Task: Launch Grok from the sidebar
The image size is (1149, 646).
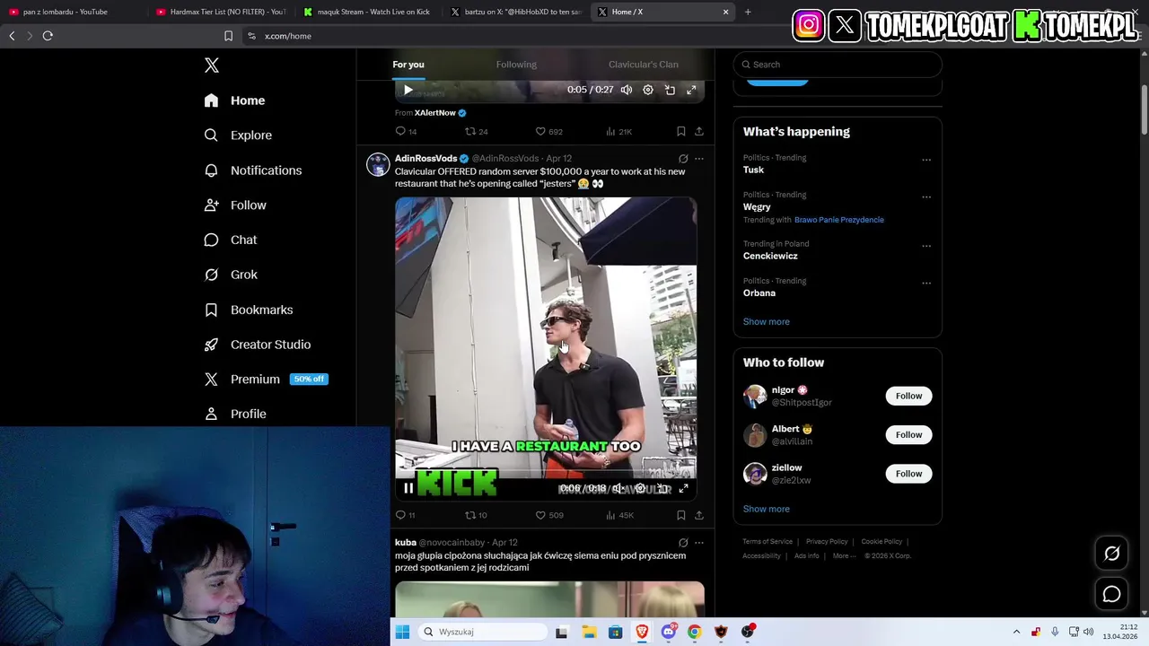Action: coord(231,275)
